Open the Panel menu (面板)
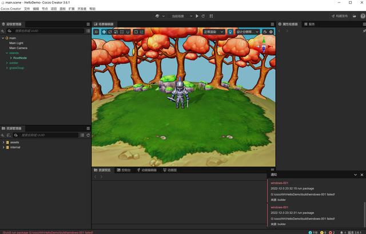The height and width of the screenshot is (234, 366). click(x=62, y=9)
